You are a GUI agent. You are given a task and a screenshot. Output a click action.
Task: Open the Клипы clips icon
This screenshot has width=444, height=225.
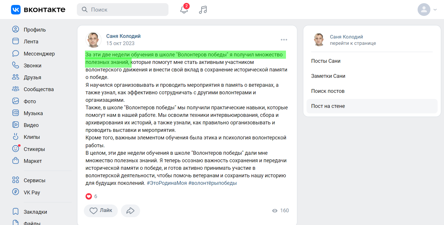(15, 137)
